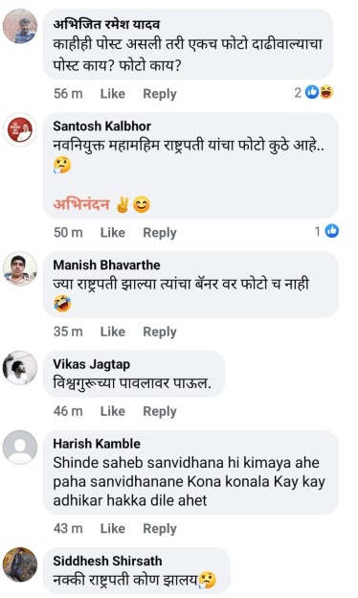Reply to Harish Kamble's comment
358x598 pixels.
pyautogui.click(x=160, y=529)
